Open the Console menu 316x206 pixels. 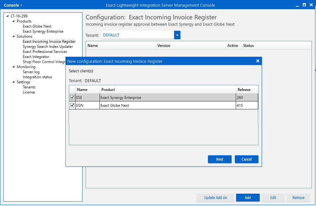tap(13, 5)
